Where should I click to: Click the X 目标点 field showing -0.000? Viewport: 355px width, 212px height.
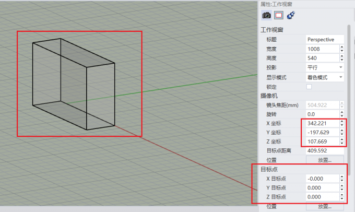click(323, 179)
